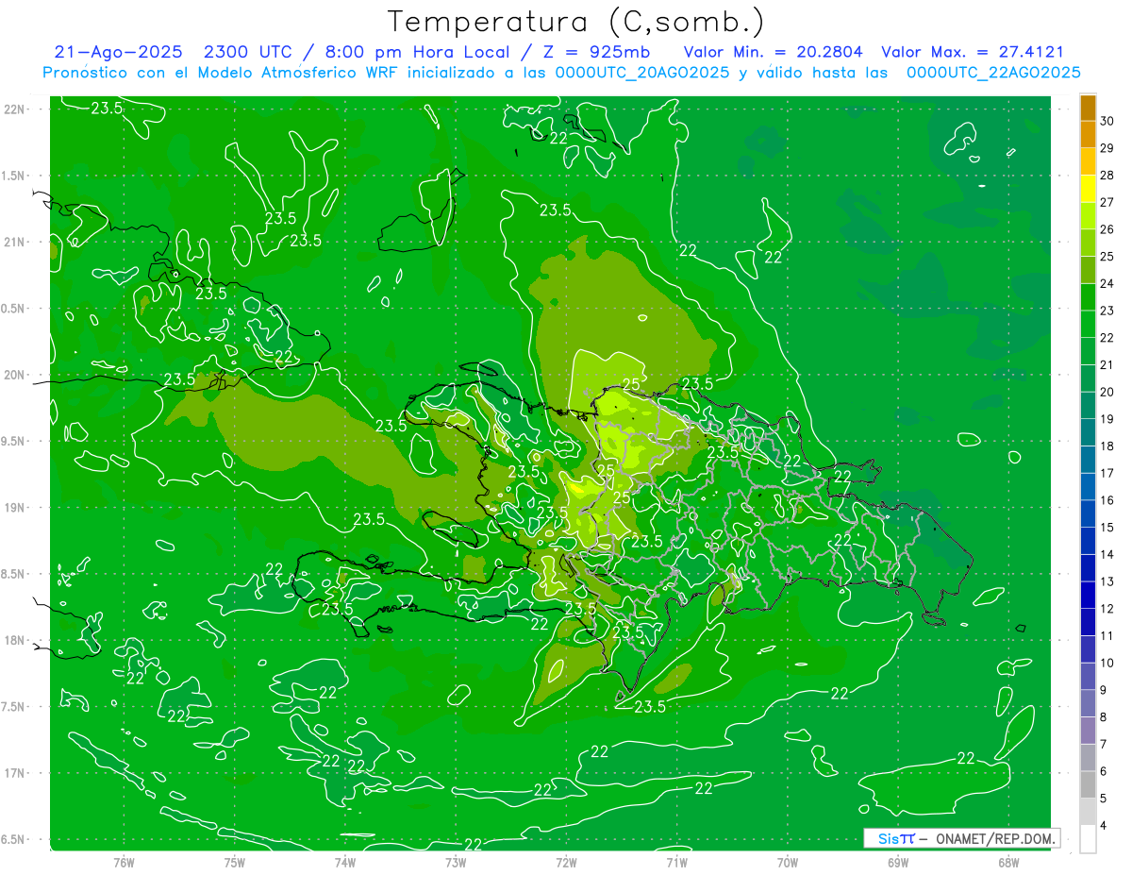Click the orange colorbar swatch between 29 and 30
Image resolution: width=1132 pixels, height=875 pixels.
pyautogui.click(x=1088, y=135)
